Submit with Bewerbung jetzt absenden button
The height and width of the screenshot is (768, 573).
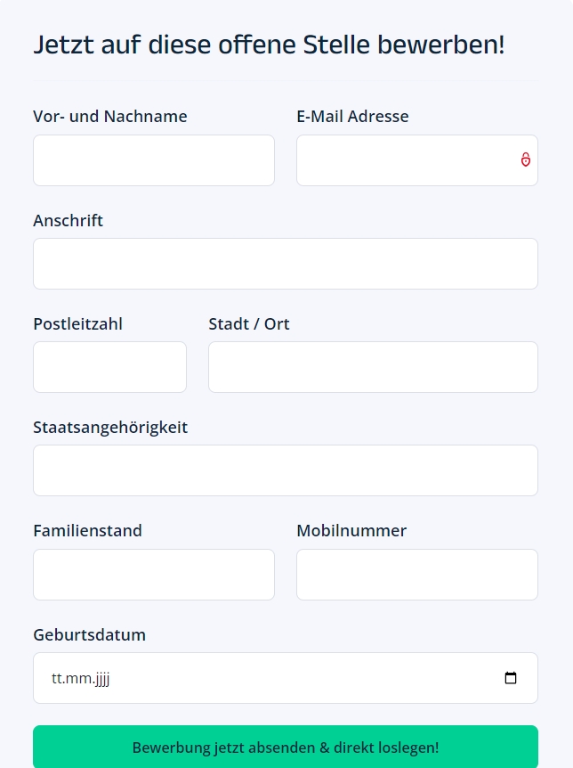coord(286,748)
